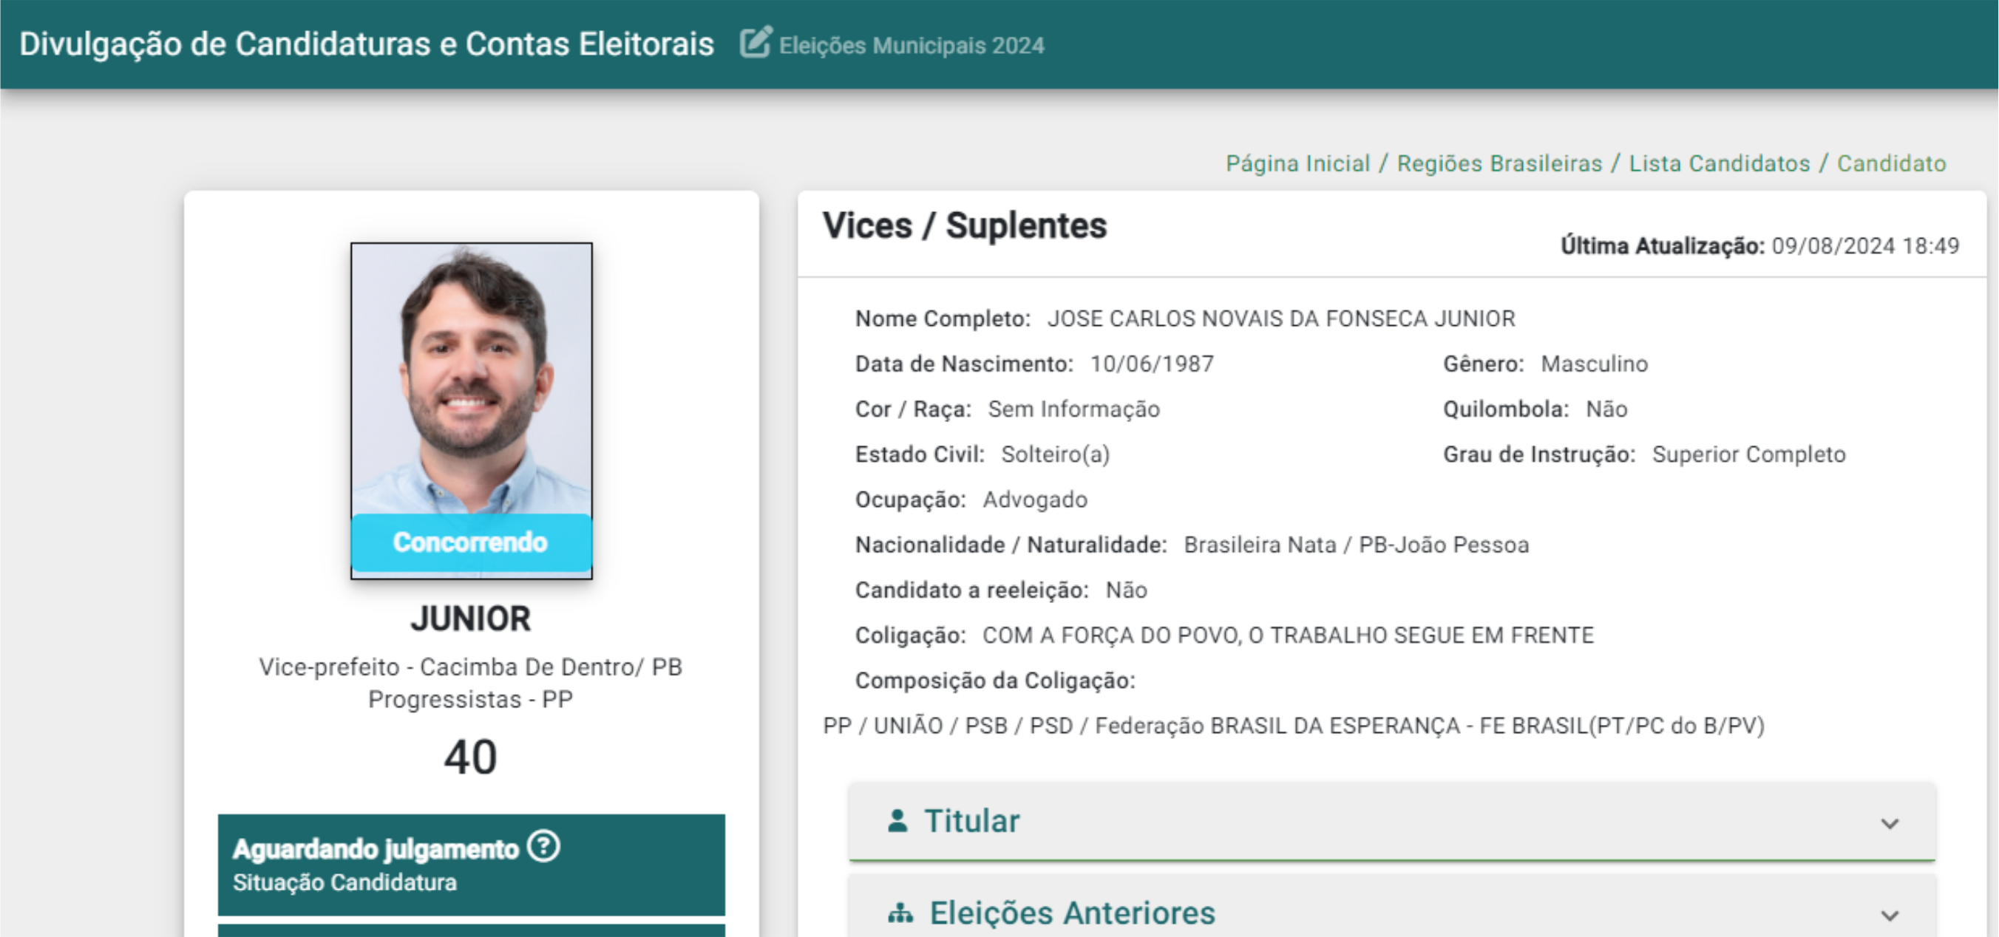The image size is (1999, 937).
Task: Open Regiões Brasileiras breadcrumb link
Action: click(1499, 163)
